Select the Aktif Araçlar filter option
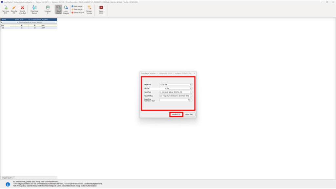336x189 pixels. click(x=77, y=7)
